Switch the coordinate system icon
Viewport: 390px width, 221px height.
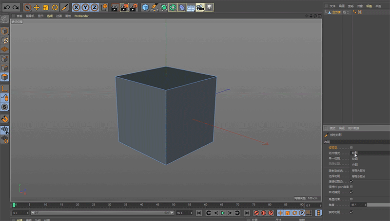click(x=104, y=7)
